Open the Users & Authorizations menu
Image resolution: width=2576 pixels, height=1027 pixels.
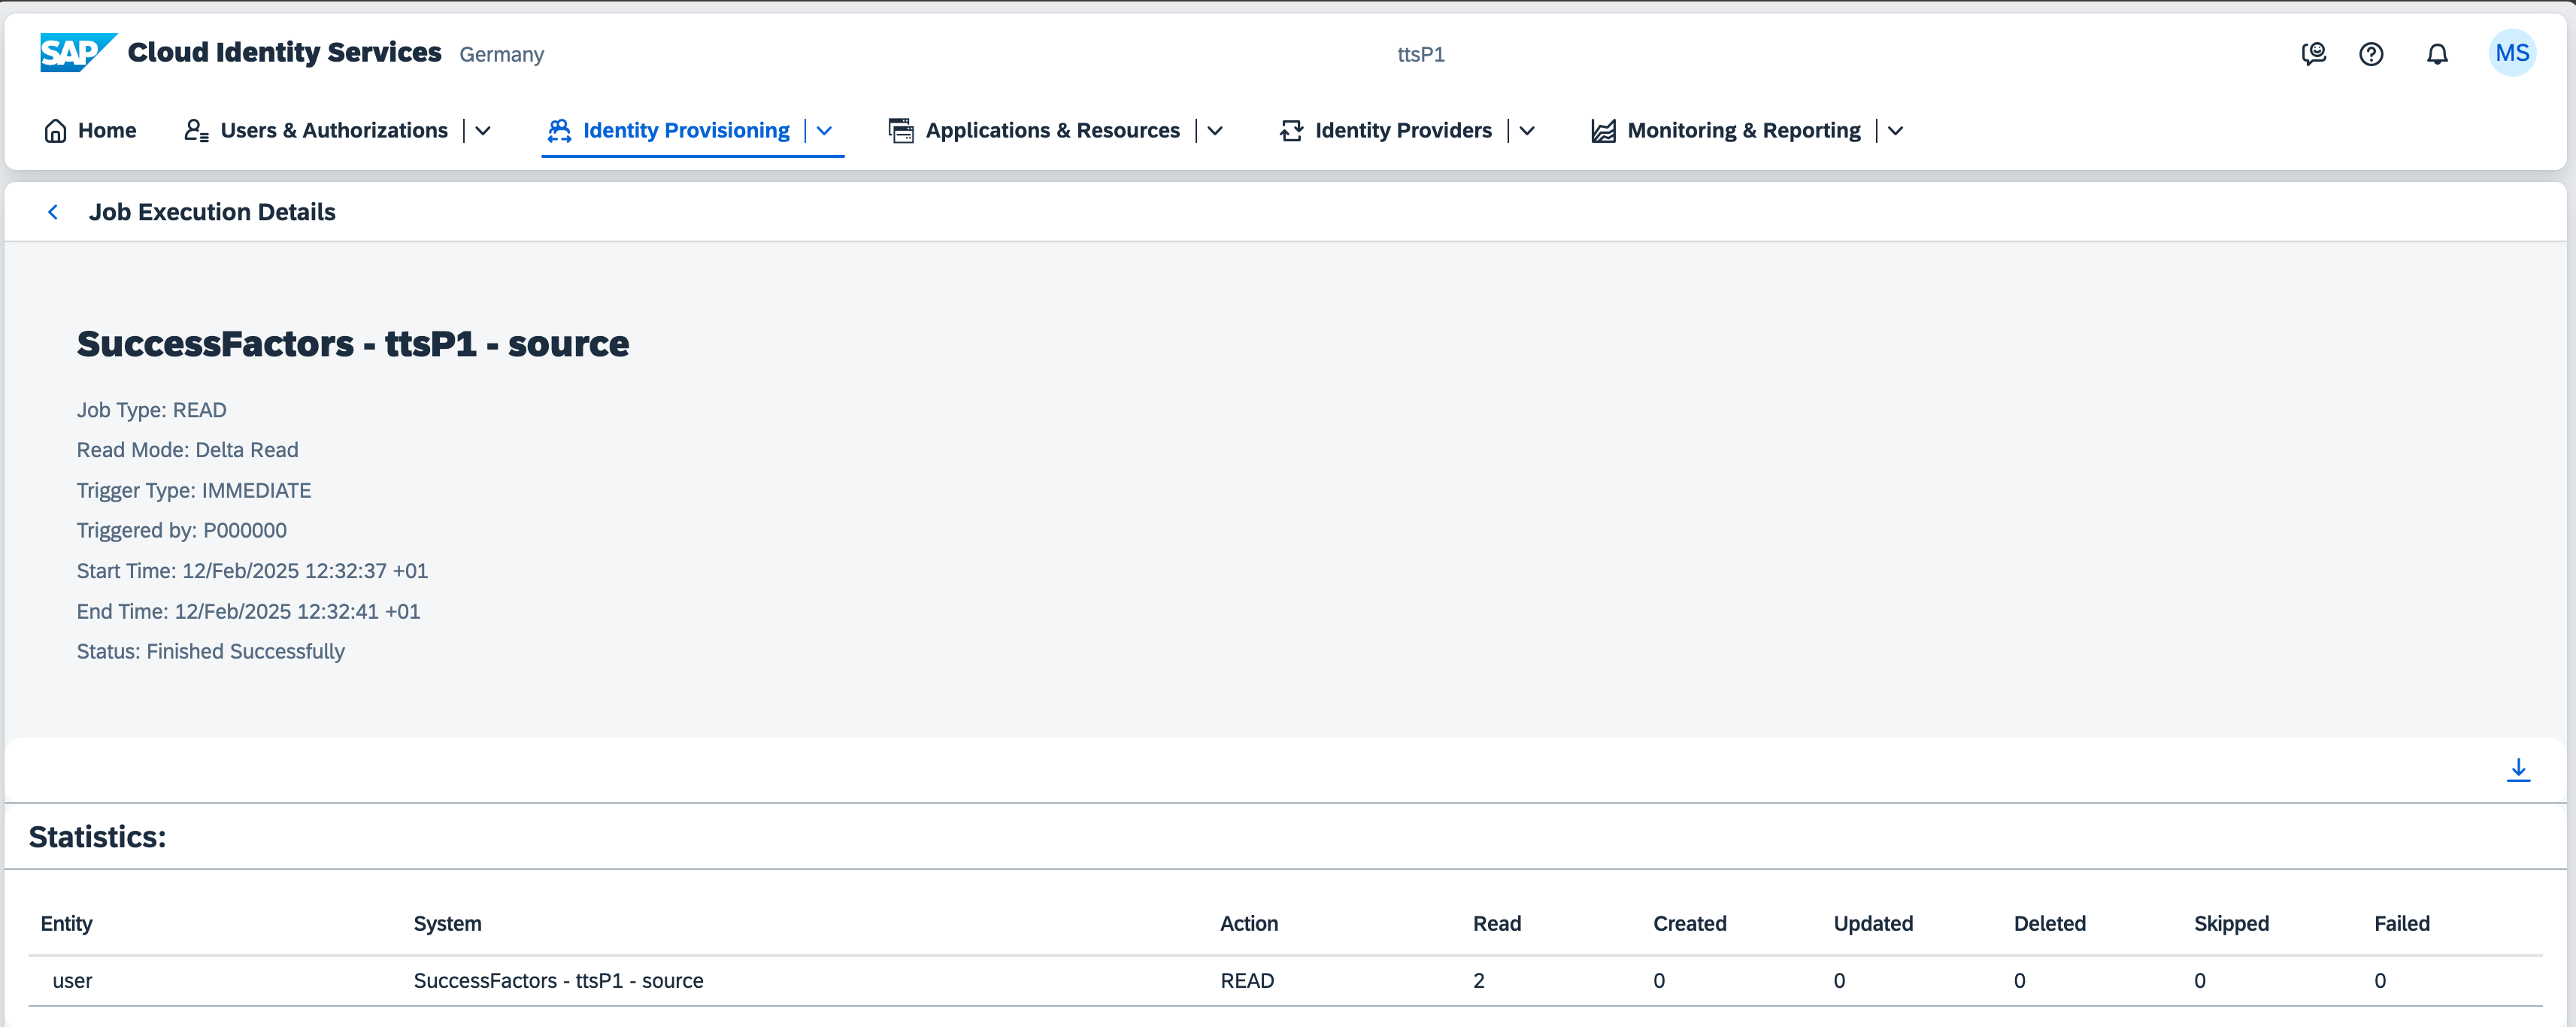(x=333, y=131)
